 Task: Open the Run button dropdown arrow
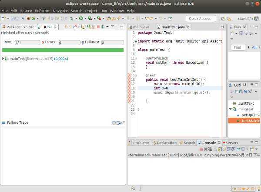(85, 18)
